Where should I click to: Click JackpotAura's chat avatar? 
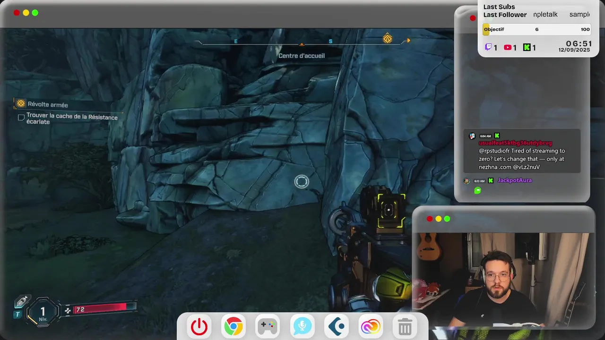467,181
